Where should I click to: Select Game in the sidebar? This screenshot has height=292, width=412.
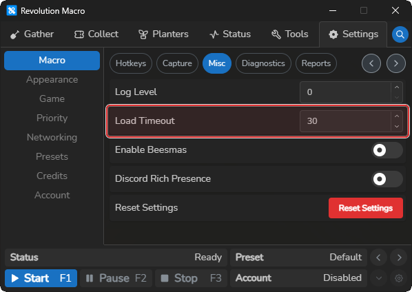52,98
